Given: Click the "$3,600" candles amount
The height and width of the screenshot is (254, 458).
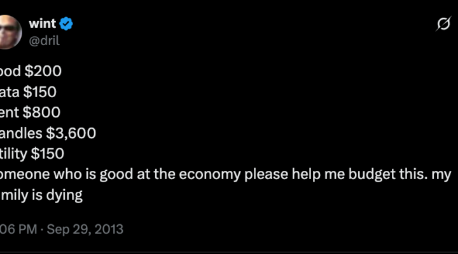Looking at the screenshot, I should point(71,133).
